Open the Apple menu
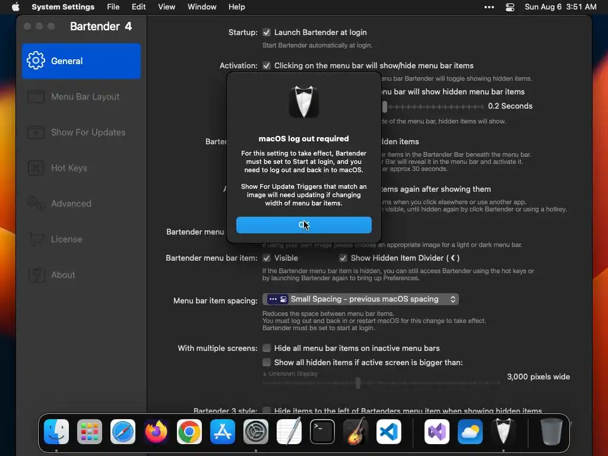This screenshot has height=456, width=608. [15, 7]
